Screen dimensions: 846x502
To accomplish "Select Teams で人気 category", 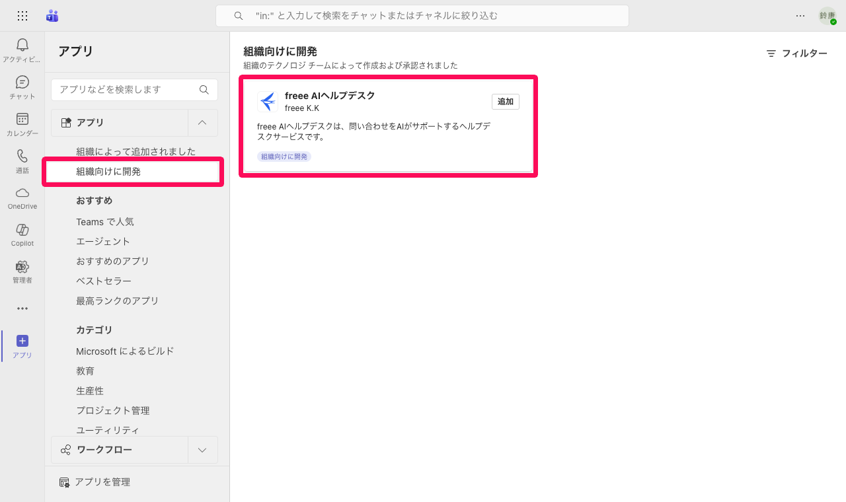I will [x=105, y=222].
